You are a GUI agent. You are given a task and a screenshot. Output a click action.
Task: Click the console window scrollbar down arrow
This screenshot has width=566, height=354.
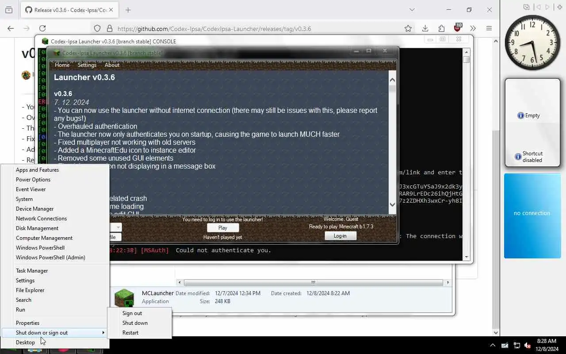point(466,257)
